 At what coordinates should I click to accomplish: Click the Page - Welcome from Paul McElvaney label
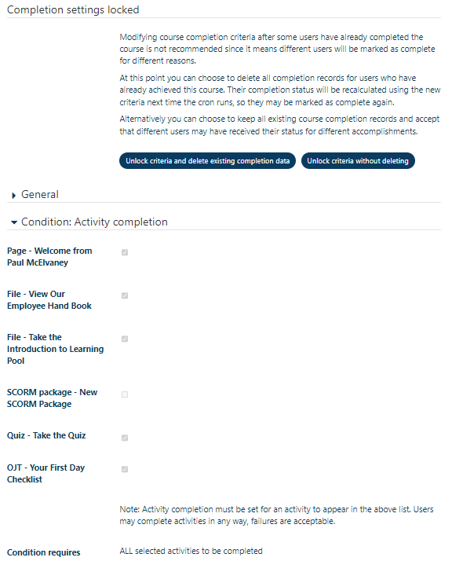pos(49,256)
